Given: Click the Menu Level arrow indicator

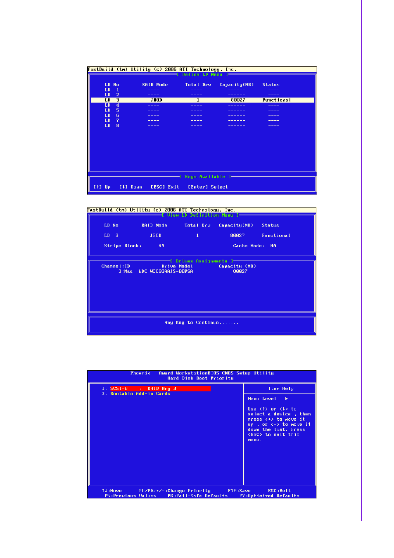Looking at the screenshot, I should tap(286, 399).
